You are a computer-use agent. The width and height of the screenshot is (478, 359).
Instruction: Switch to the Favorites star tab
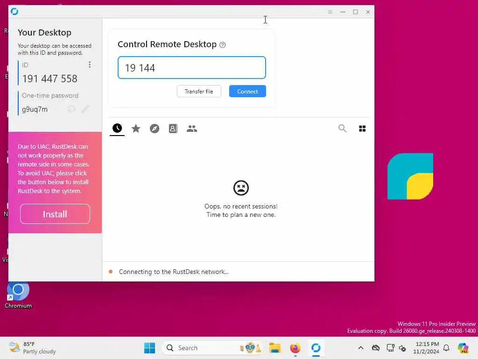click(x=136, y=129)
